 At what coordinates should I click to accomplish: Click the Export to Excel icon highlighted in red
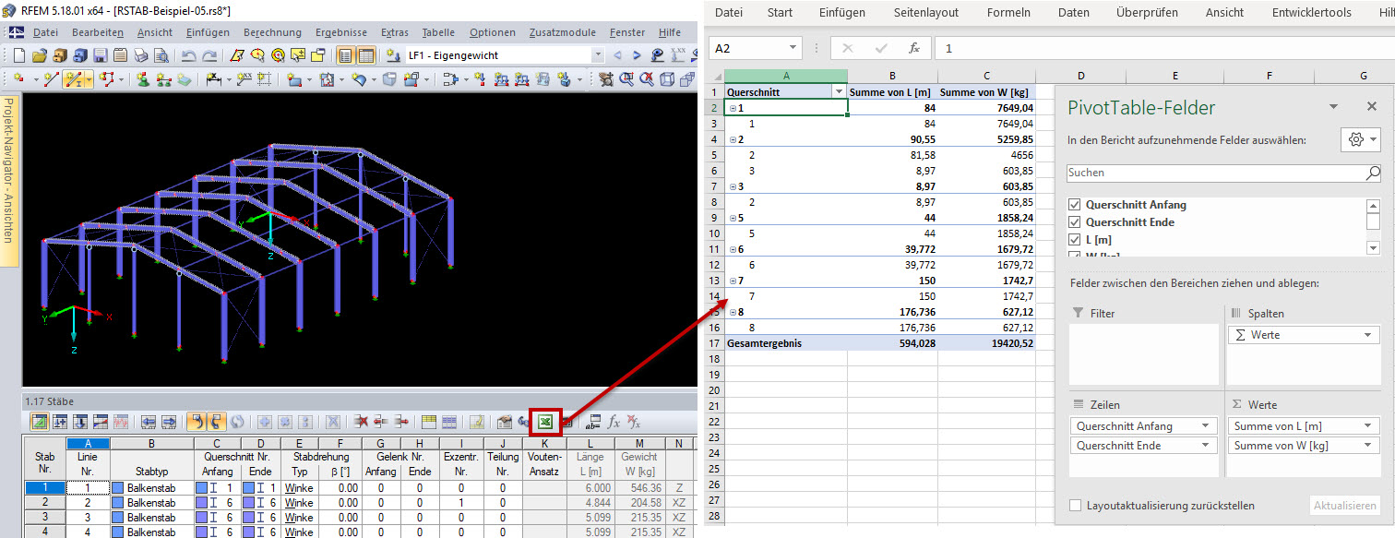(546, 421)
